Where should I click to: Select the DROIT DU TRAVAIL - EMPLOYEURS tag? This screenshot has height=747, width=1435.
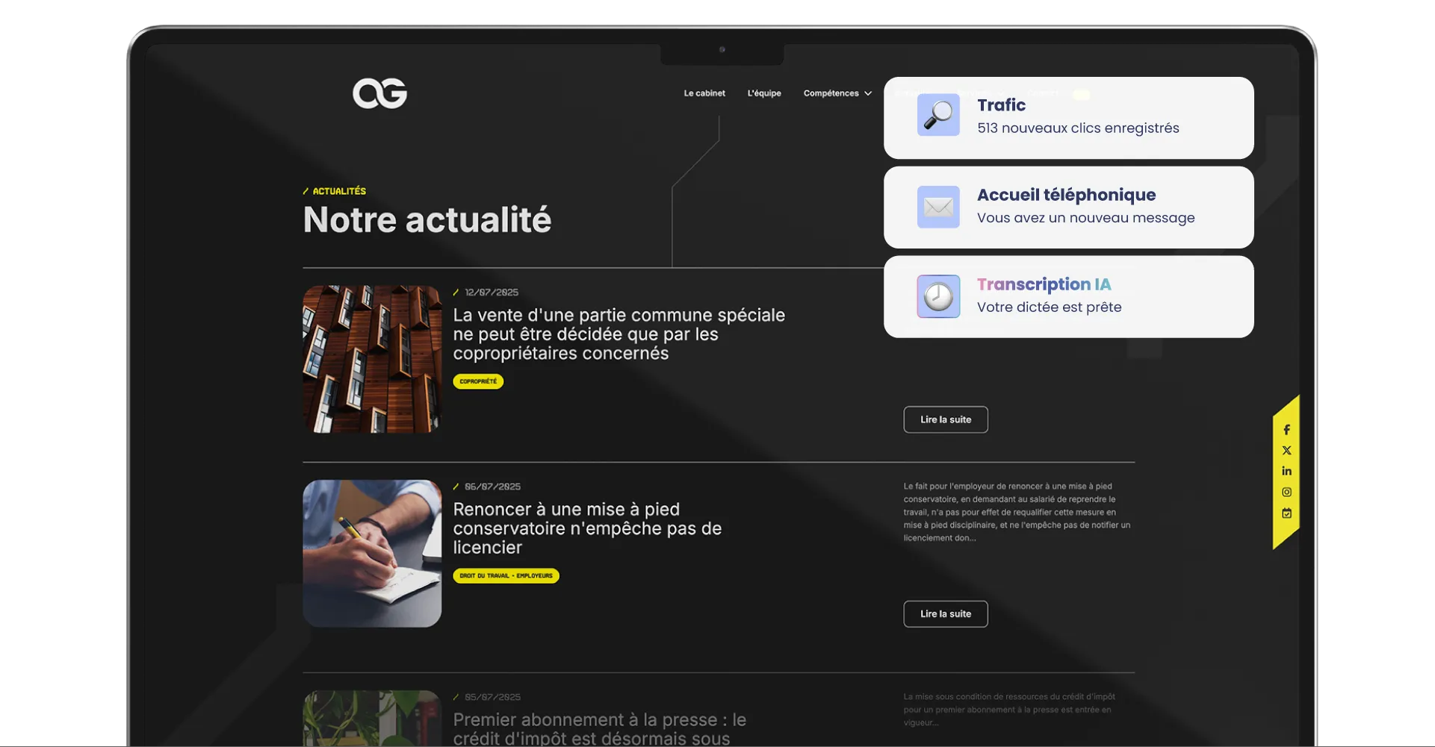(x=506, y=576)
